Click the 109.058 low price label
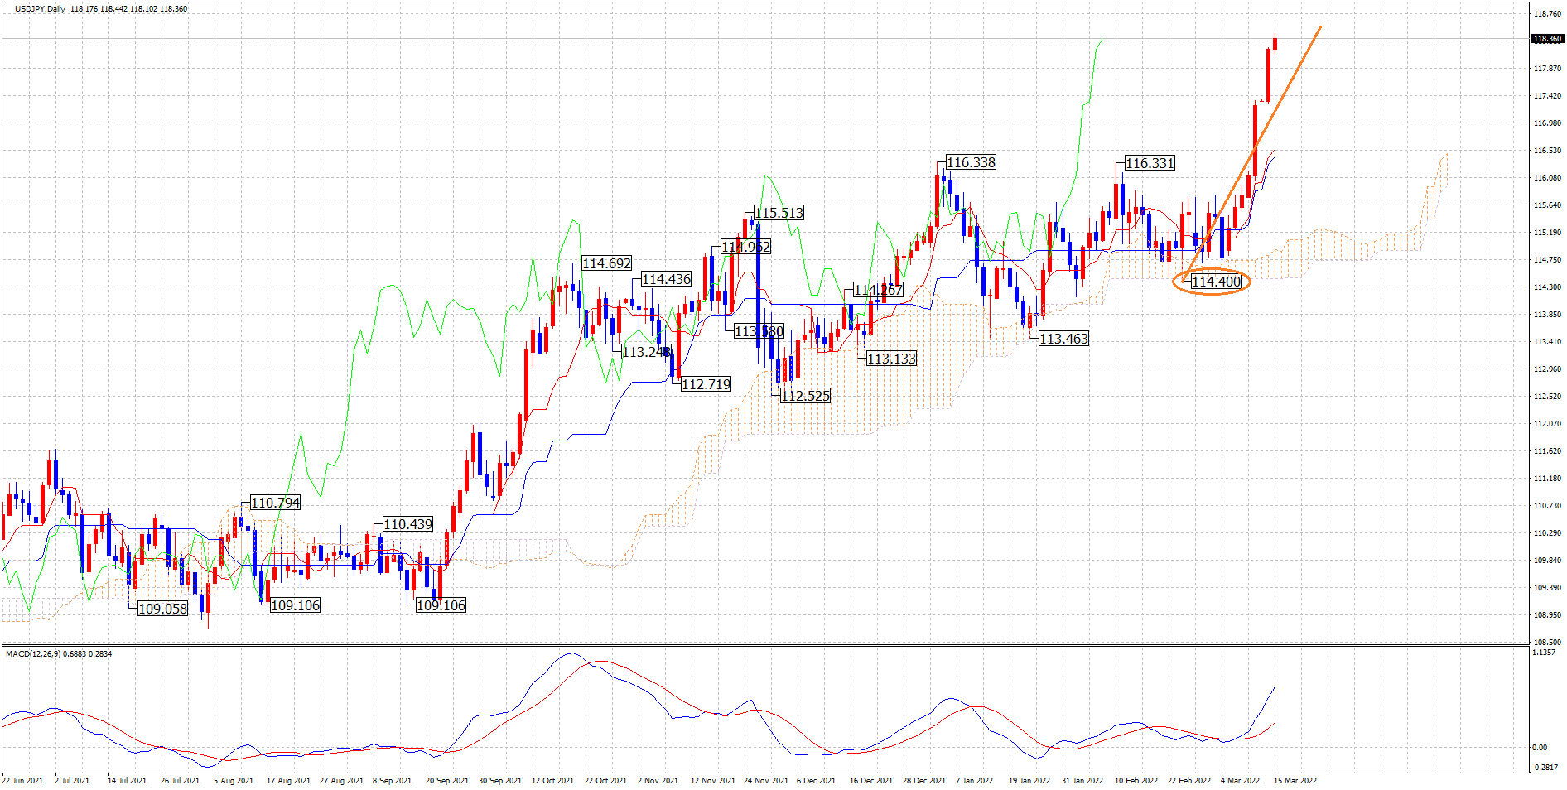Viewport: 1567px width, 790px height. [x=162, y=609]
